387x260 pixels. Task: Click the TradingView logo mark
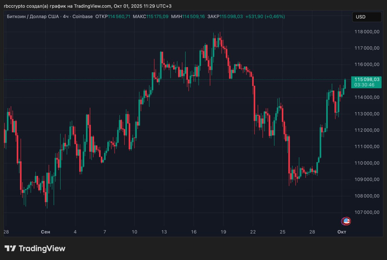coord(10,249)
